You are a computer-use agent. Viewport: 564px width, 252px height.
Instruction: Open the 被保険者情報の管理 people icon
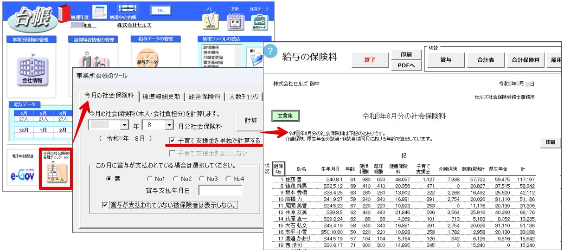coord(93,61)
